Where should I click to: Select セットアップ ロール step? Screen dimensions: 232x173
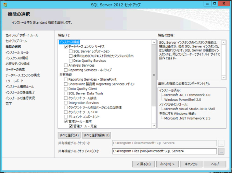pos(16,41)
